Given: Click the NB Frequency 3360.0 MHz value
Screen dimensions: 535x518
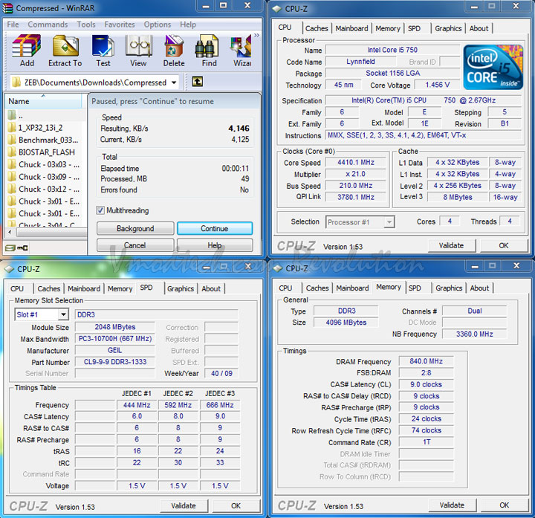Looking at the screenshot, I should click(x=475, y=334).
